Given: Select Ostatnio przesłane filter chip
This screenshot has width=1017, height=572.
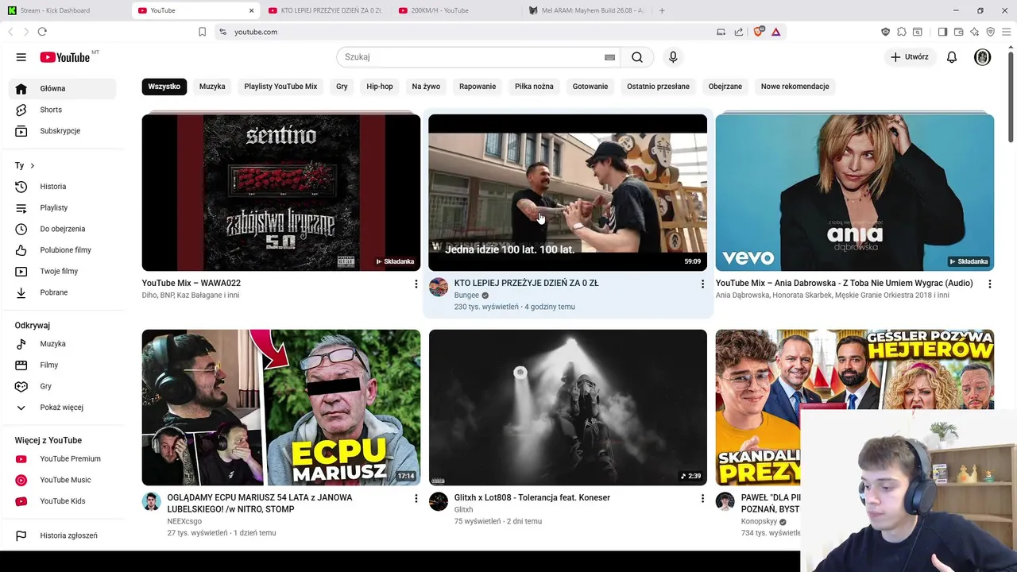Looking at the screenshot, I should coord(658,87).
